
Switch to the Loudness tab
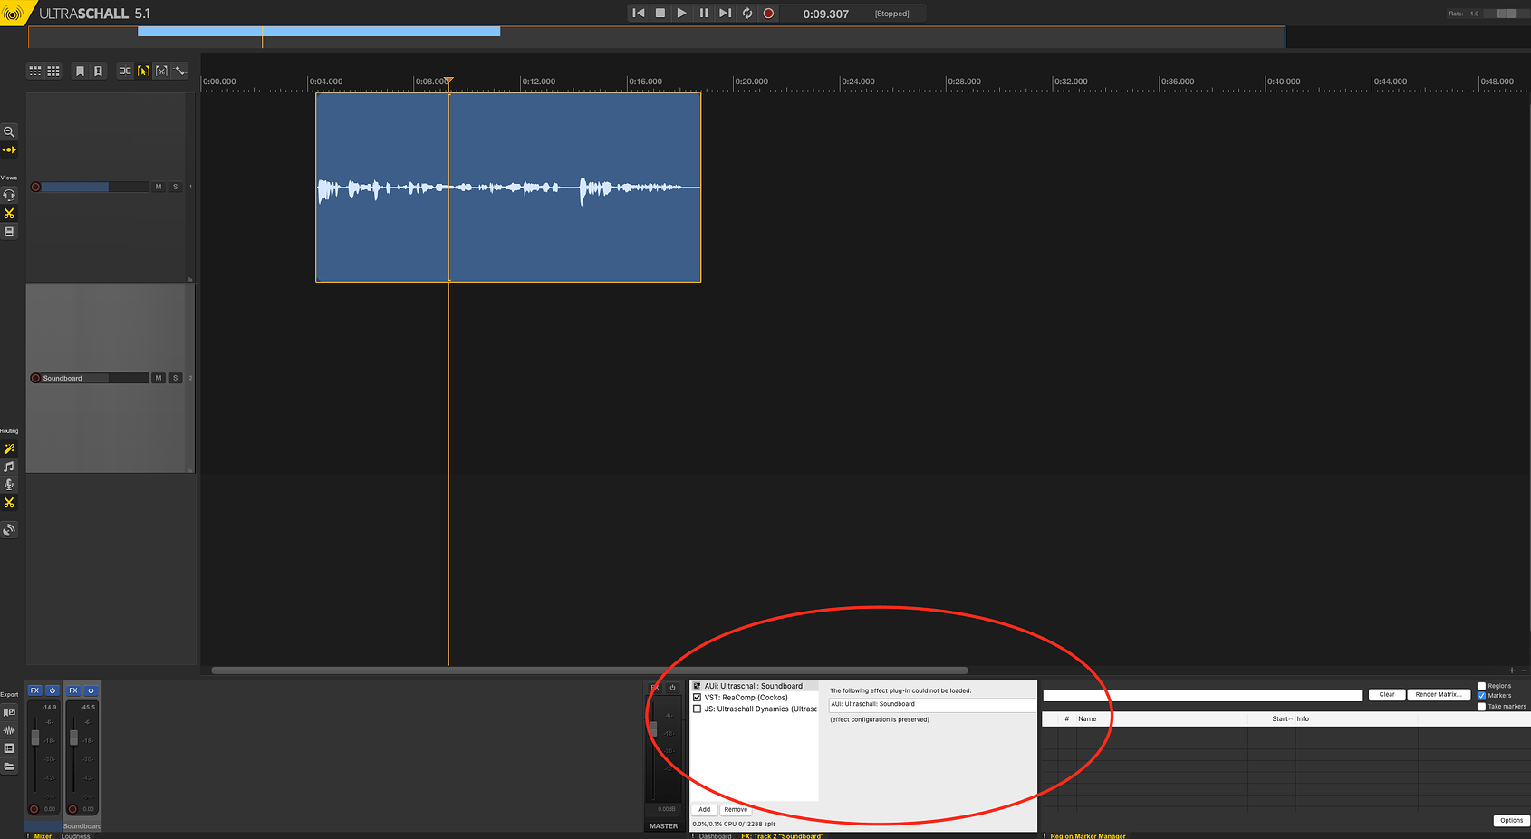[x=76, y=836]
